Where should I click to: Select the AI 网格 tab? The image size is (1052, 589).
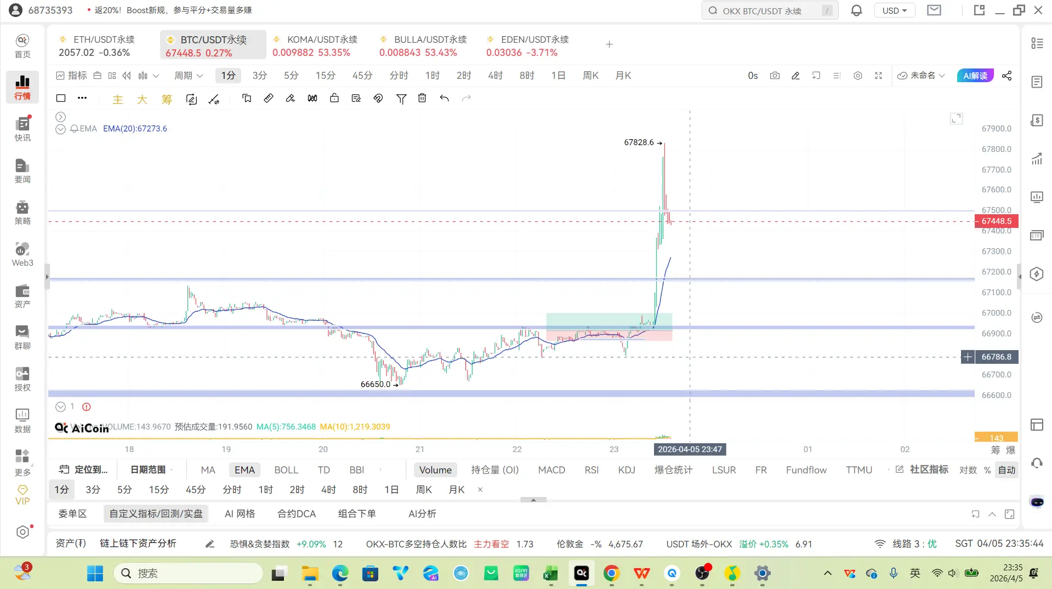240,514
